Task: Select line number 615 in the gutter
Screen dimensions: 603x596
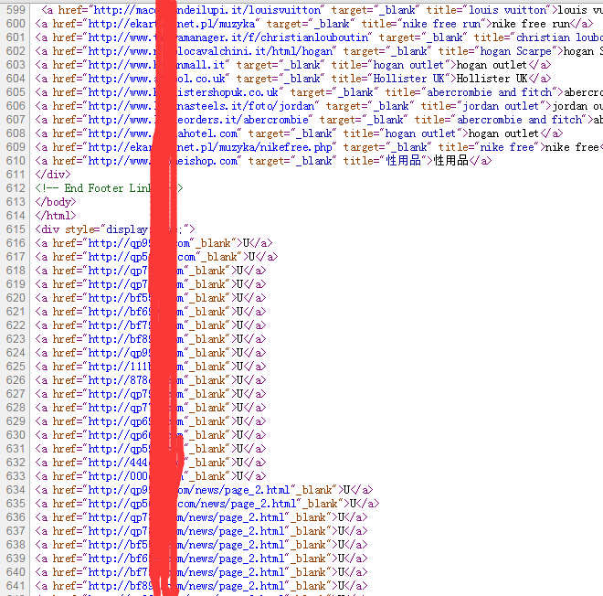Action: [16, 229]
